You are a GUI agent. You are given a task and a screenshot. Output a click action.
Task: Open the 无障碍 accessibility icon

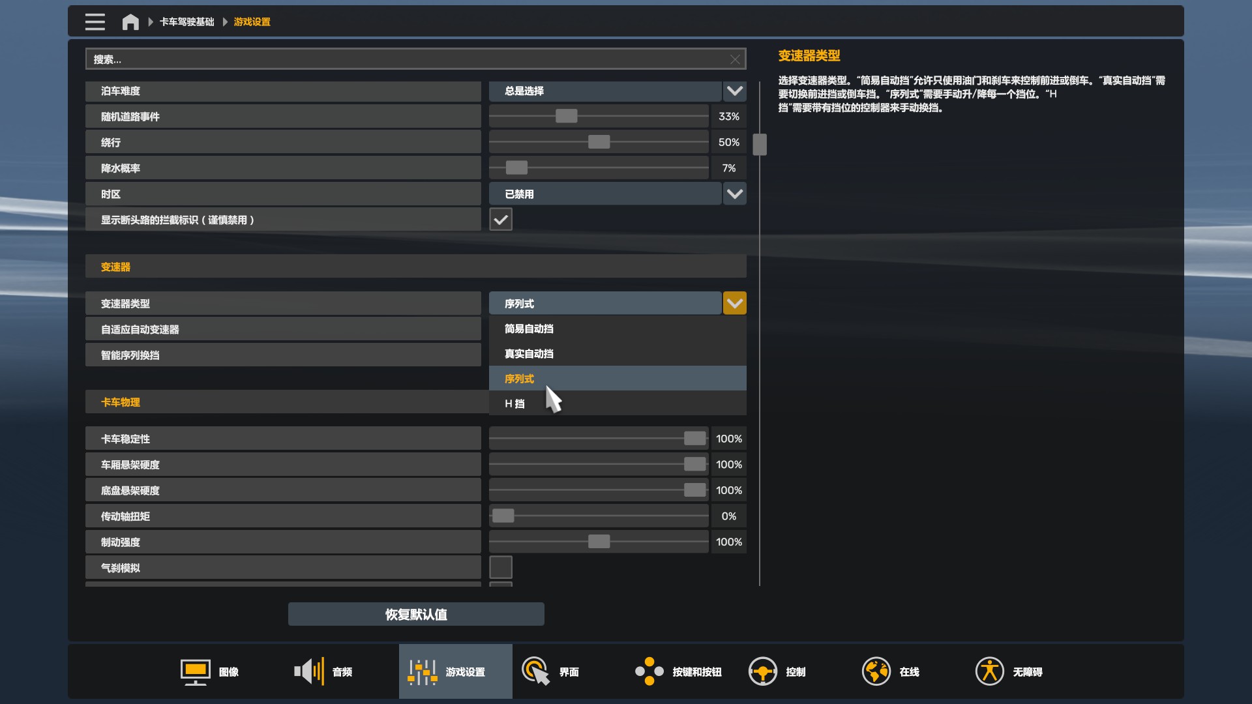tap(989, 671)
